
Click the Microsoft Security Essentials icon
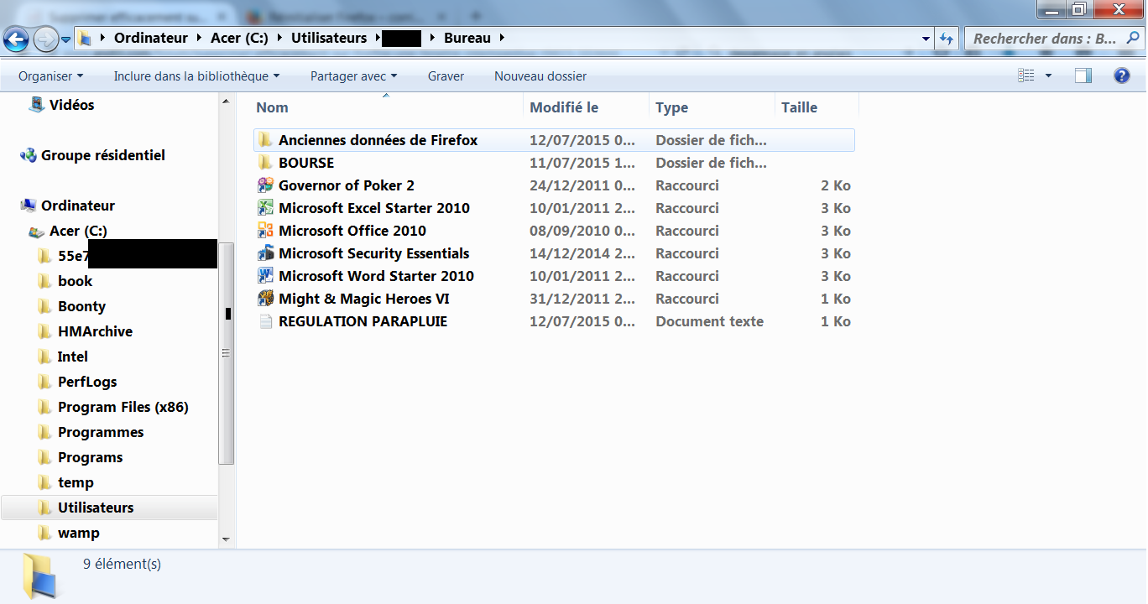[x=265, y=253]
